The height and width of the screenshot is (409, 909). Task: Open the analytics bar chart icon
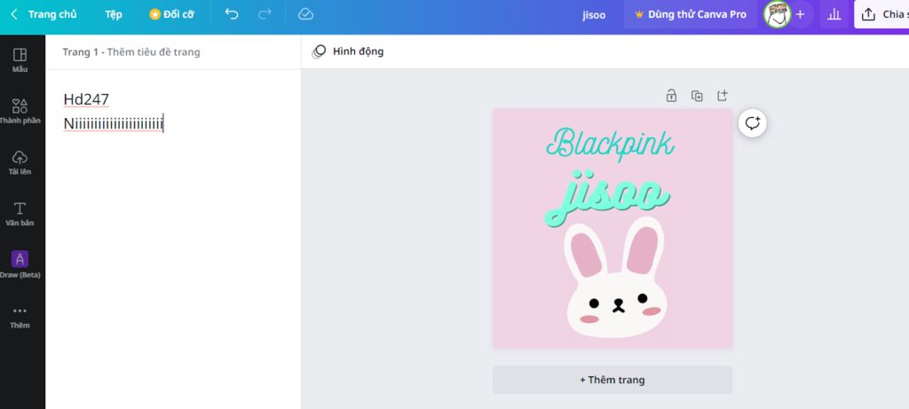point(834,14)
